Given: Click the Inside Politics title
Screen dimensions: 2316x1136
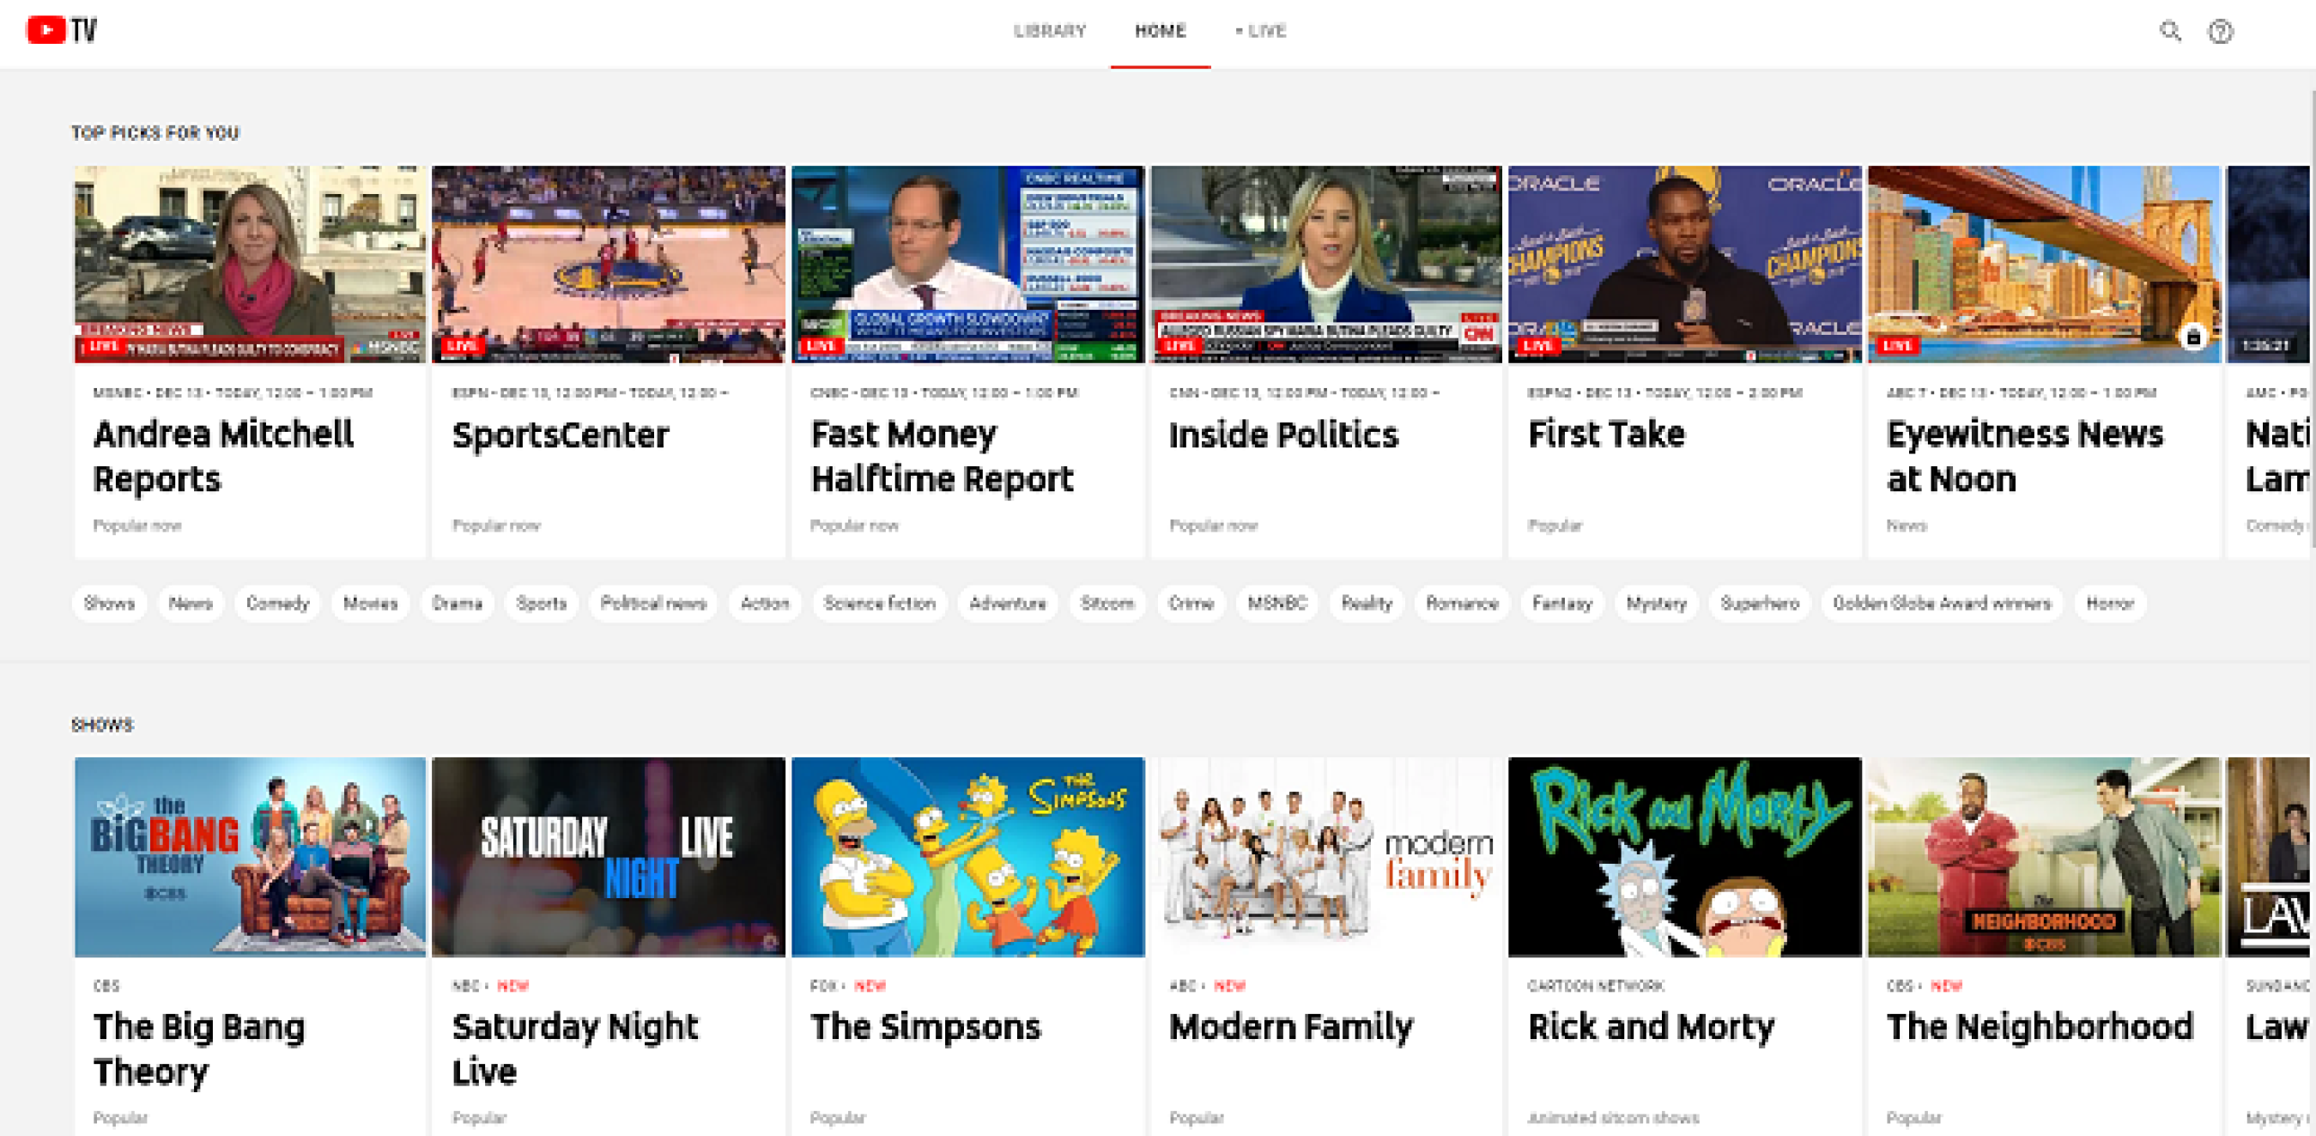Looking at the screenshot, I should [1284, 435].
